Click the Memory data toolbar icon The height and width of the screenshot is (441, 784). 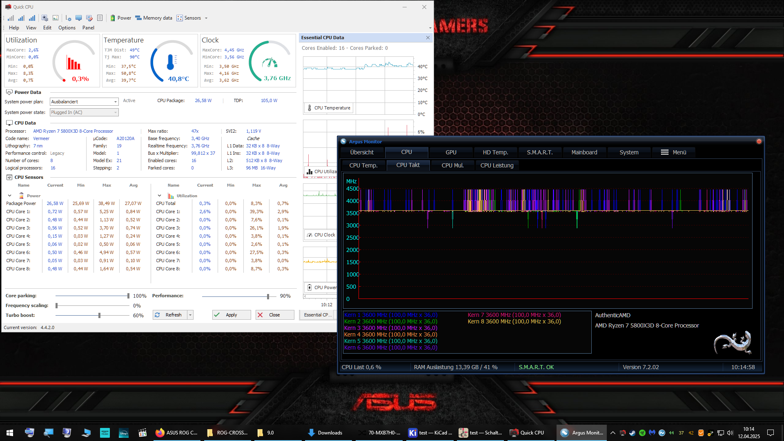pyautogui.click(x=138, y=18)
